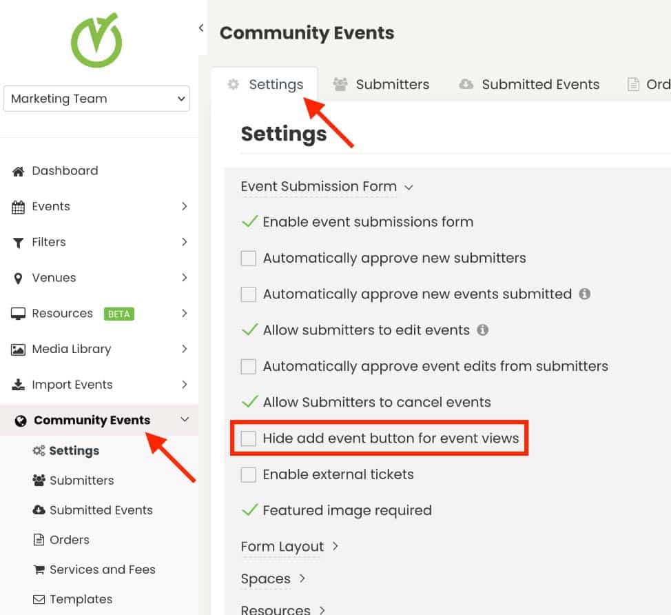
Task: Click the Dashboard home icon
Action: click(19, 171)
